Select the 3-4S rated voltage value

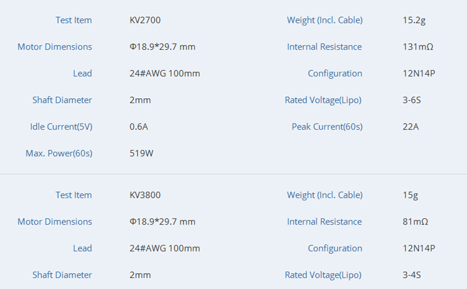(412, 275)
